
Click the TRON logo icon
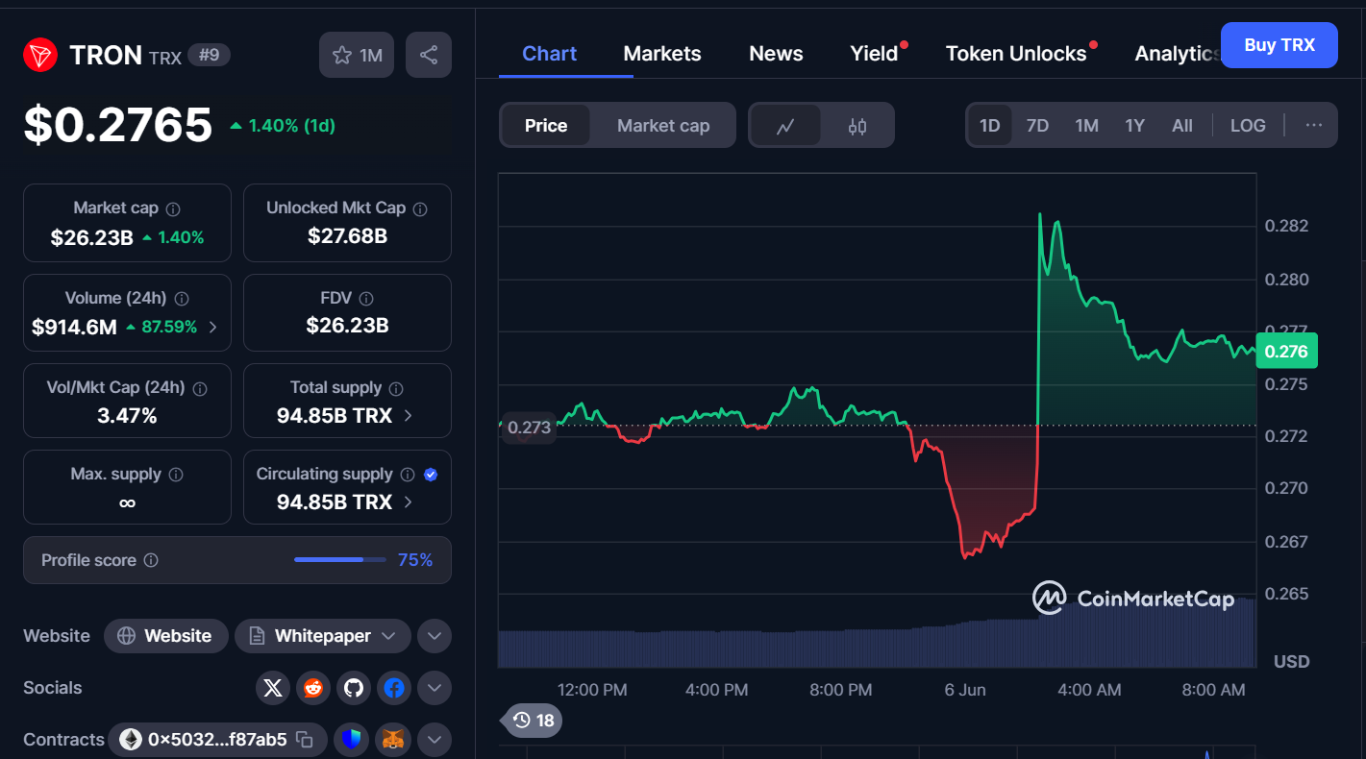coord(40,55)
